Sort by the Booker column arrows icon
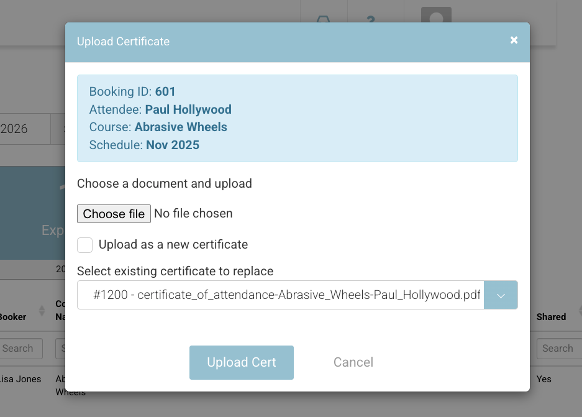582x417 pixels. tap(42, 311)
